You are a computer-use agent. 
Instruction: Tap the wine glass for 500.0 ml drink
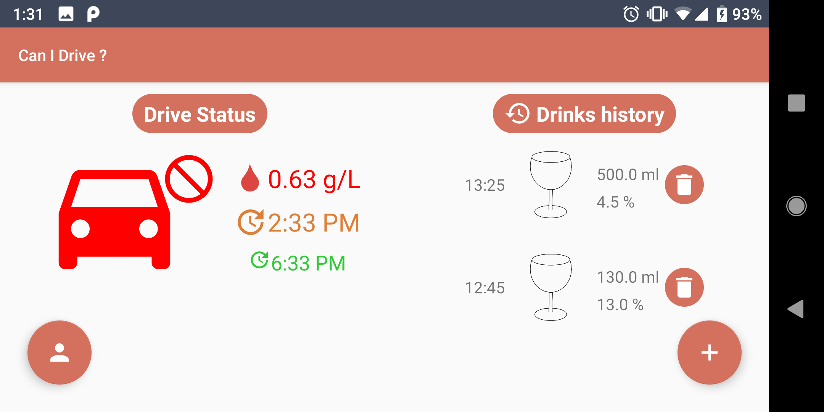[x=550, y=185]
